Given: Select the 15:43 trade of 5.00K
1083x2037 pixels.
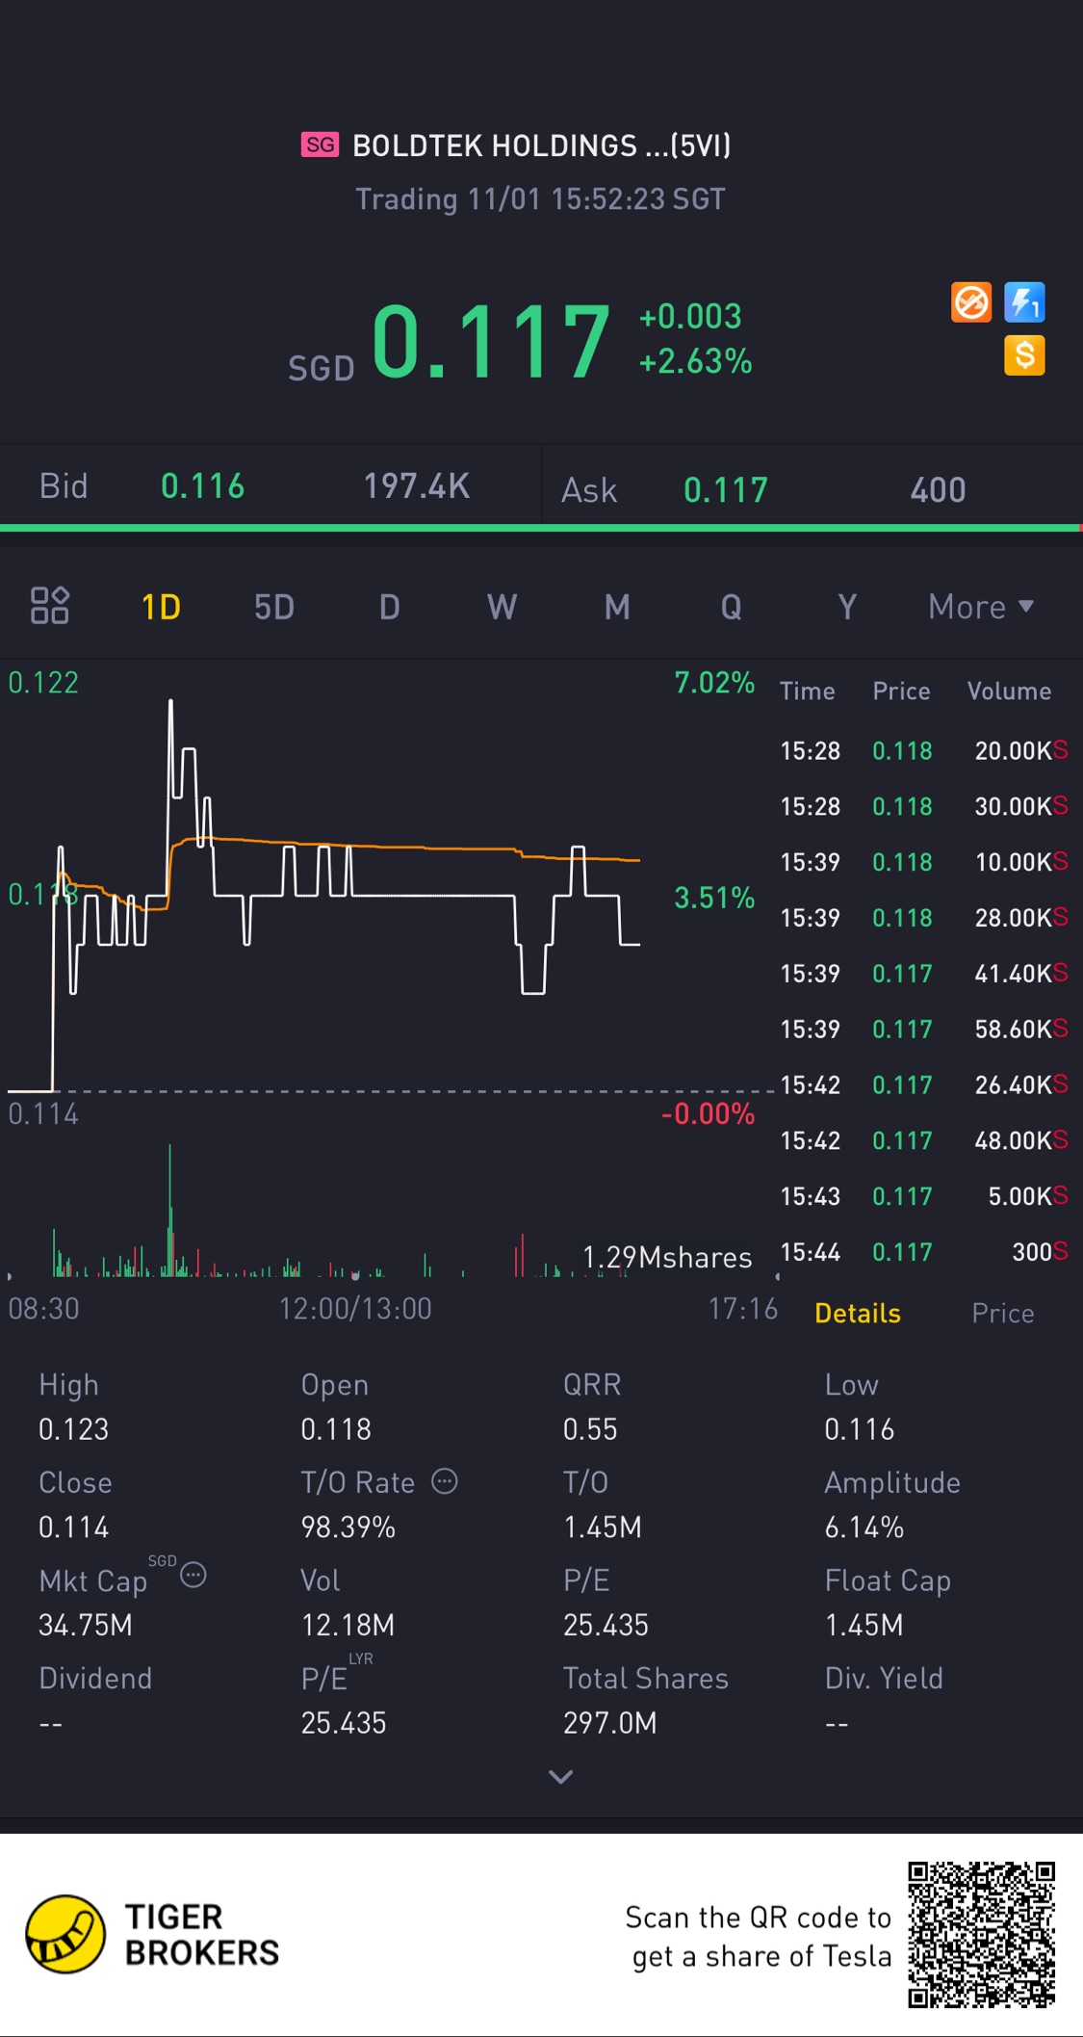Looking at the screenshot, I should pos(924,1197).
